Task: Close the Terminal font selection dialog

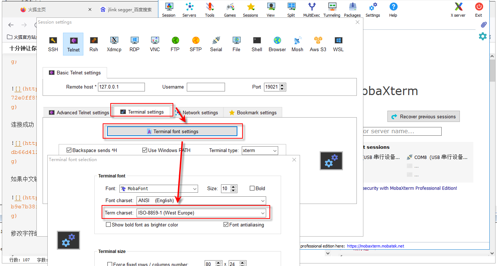Action: pyautogui.click(x=294, y=160)
